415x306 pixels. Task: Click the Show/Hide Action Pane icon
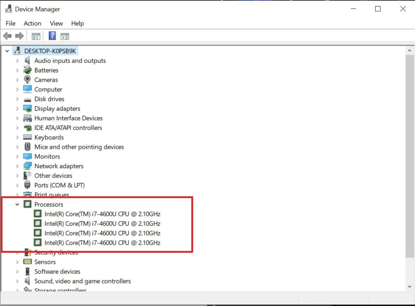click(65, 36)
